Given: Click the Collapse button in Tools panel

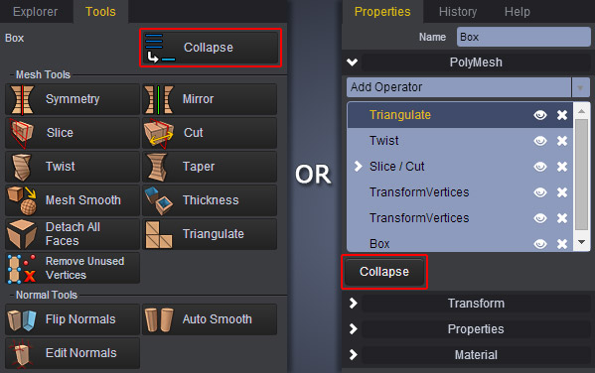Looking at the screenshot, I should 211,48.
